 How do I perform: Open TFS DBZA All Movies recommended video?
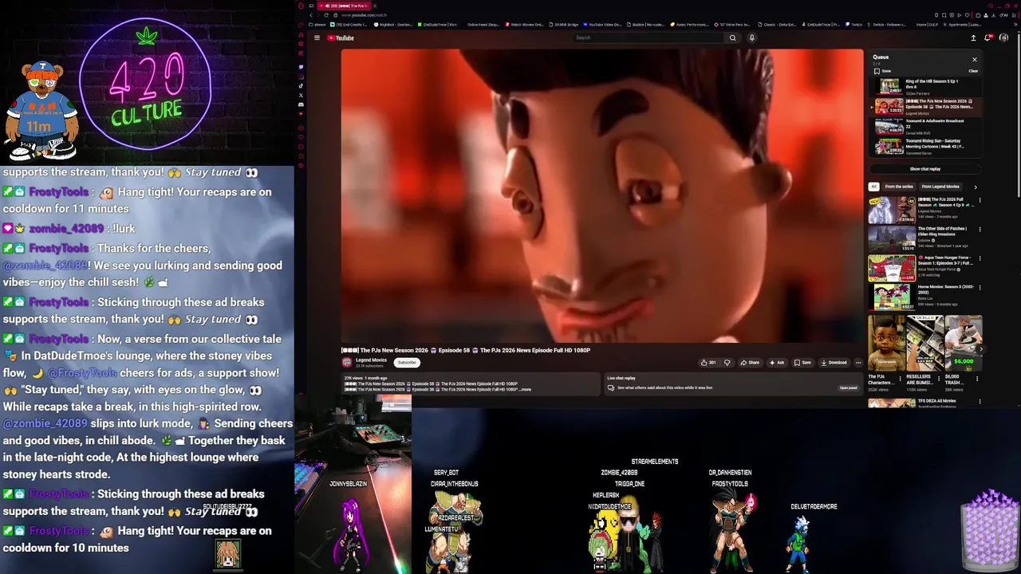point(925,403)
